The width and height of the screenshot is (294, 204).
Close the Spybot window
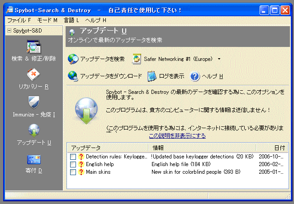coord(285,10)
